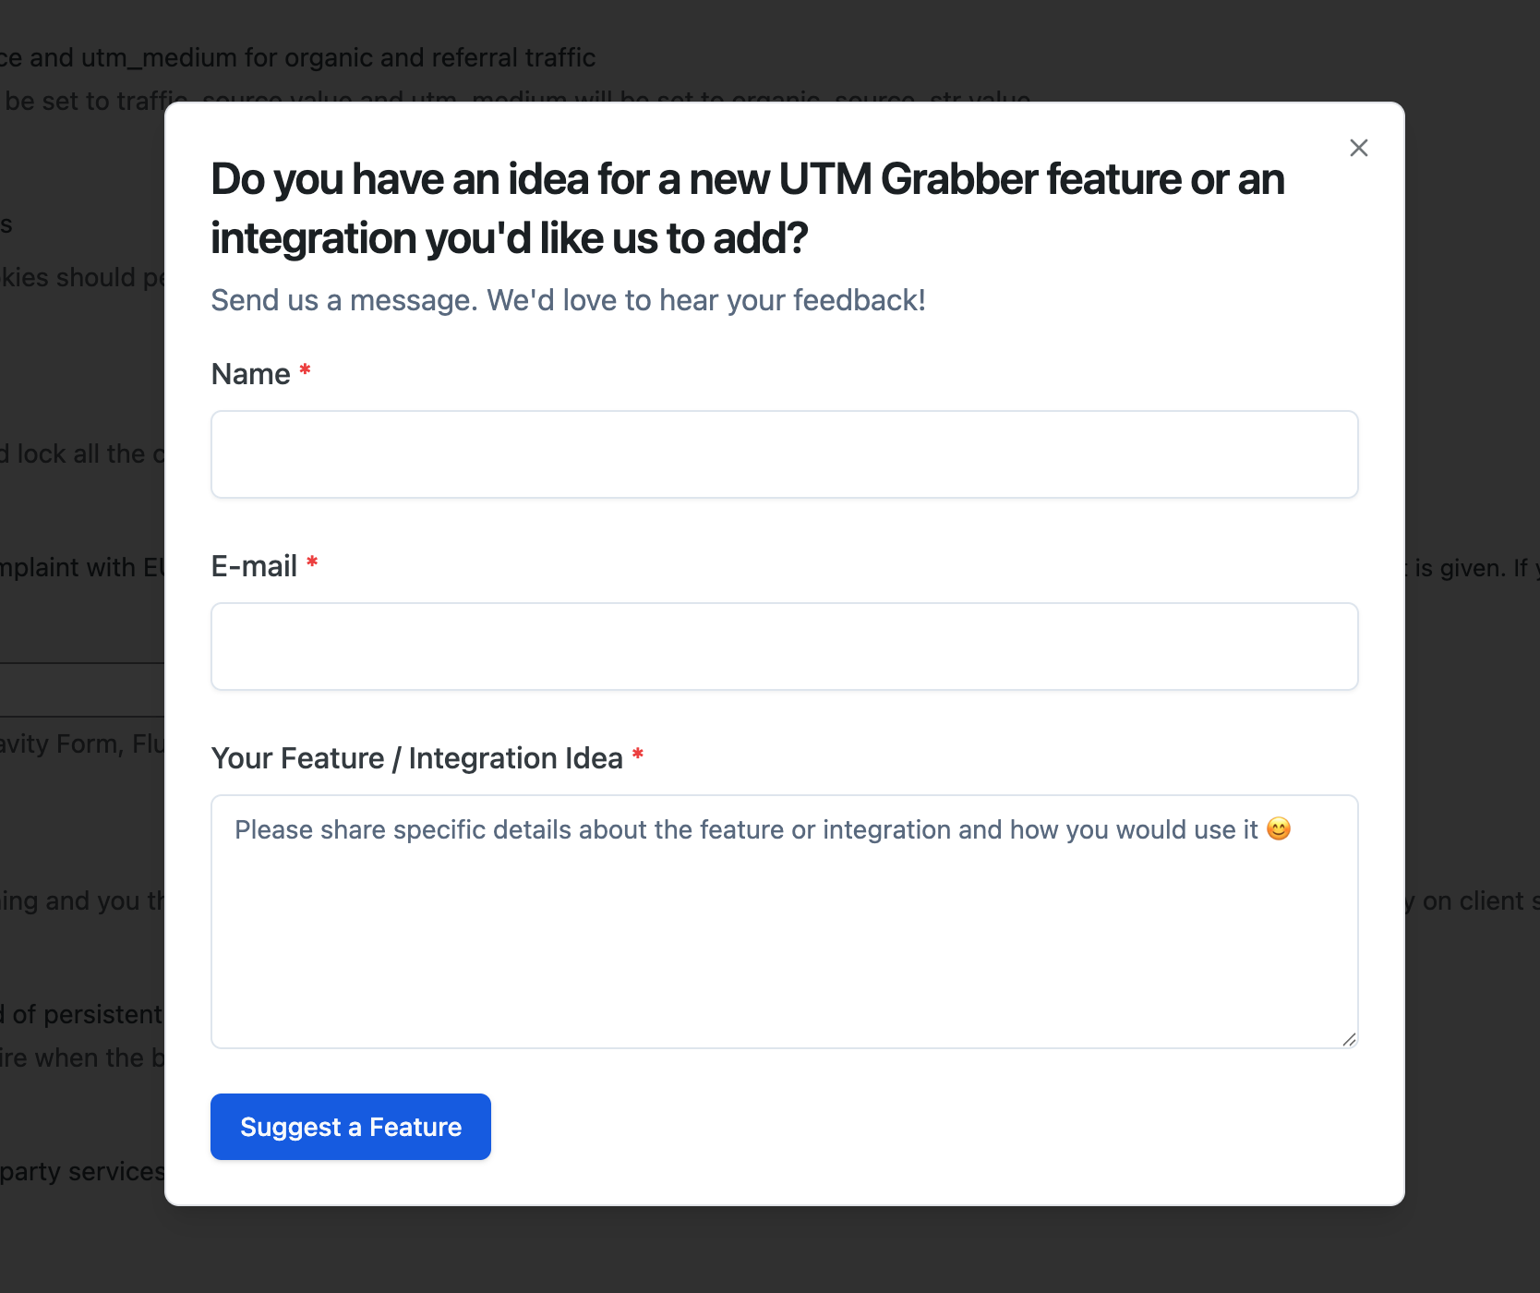Click the red asterisk next to Name

(305, 369)
